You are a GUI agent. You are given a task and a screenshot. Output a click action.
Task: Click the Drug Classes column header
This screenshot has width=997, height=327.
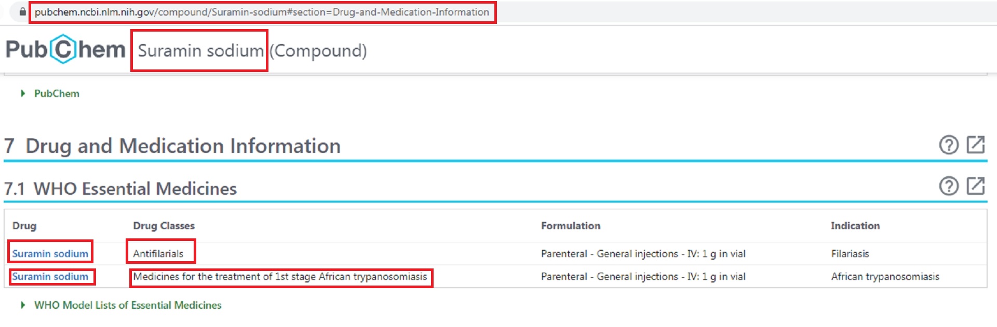(x=164, y=226)
